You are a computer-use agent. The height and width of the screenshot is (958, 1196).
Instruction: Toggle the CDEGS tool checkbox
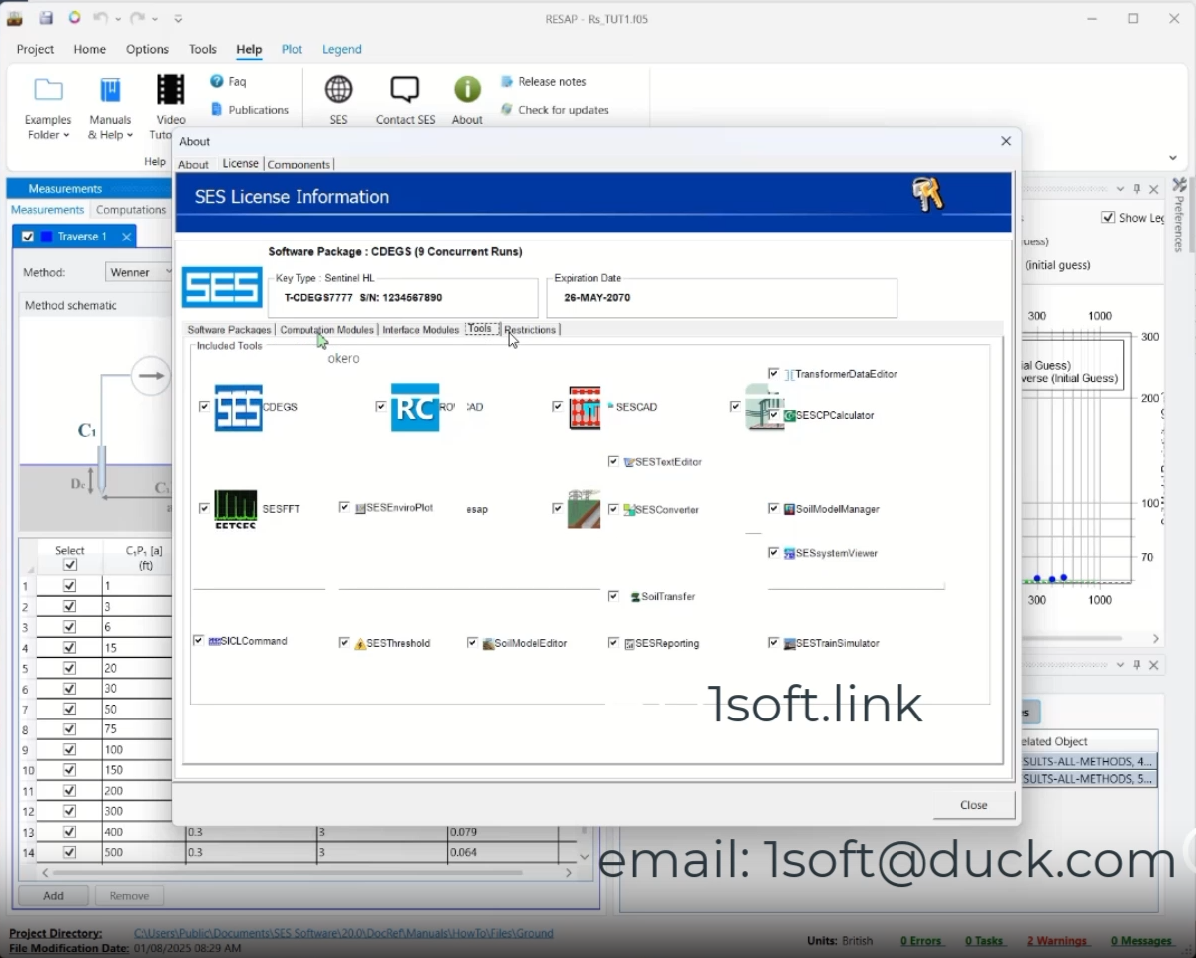click(204, 406)
